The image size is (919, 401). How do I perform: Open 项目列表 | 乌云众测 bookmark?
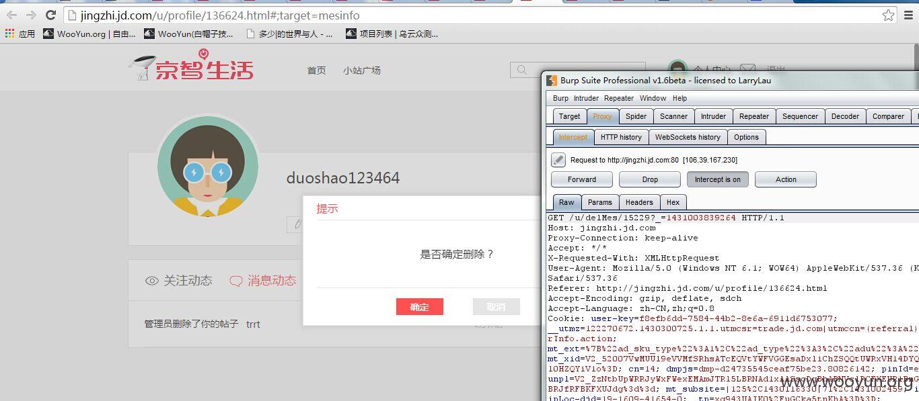[392, 34]
